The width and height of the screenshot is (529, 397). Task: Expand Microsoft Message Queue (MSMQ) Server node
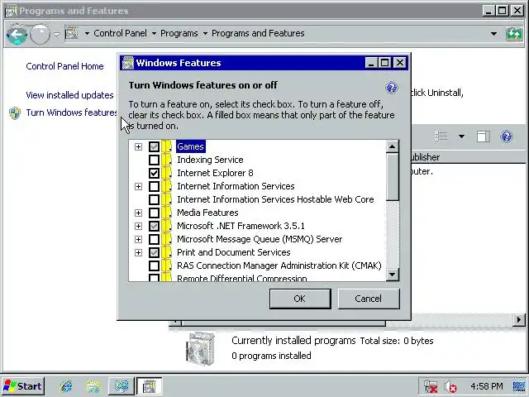[x=138, y=239]
